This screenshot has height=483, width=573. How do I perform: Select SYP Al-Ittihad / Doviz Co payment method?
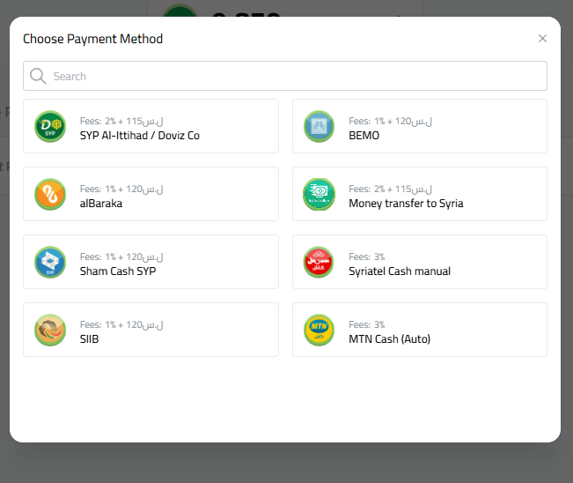pos(151,126)
